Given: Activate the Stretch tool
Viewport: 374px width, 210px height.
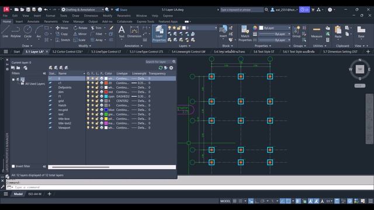Looking at the screenshot, I should (x=63, y=40).
